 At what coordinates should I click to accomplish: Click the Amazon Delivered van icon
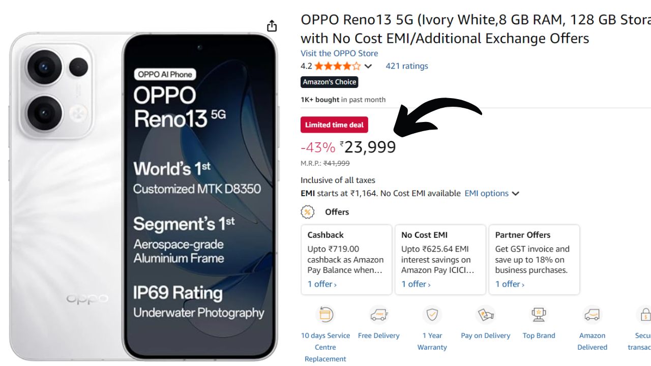tap(593, 315)
